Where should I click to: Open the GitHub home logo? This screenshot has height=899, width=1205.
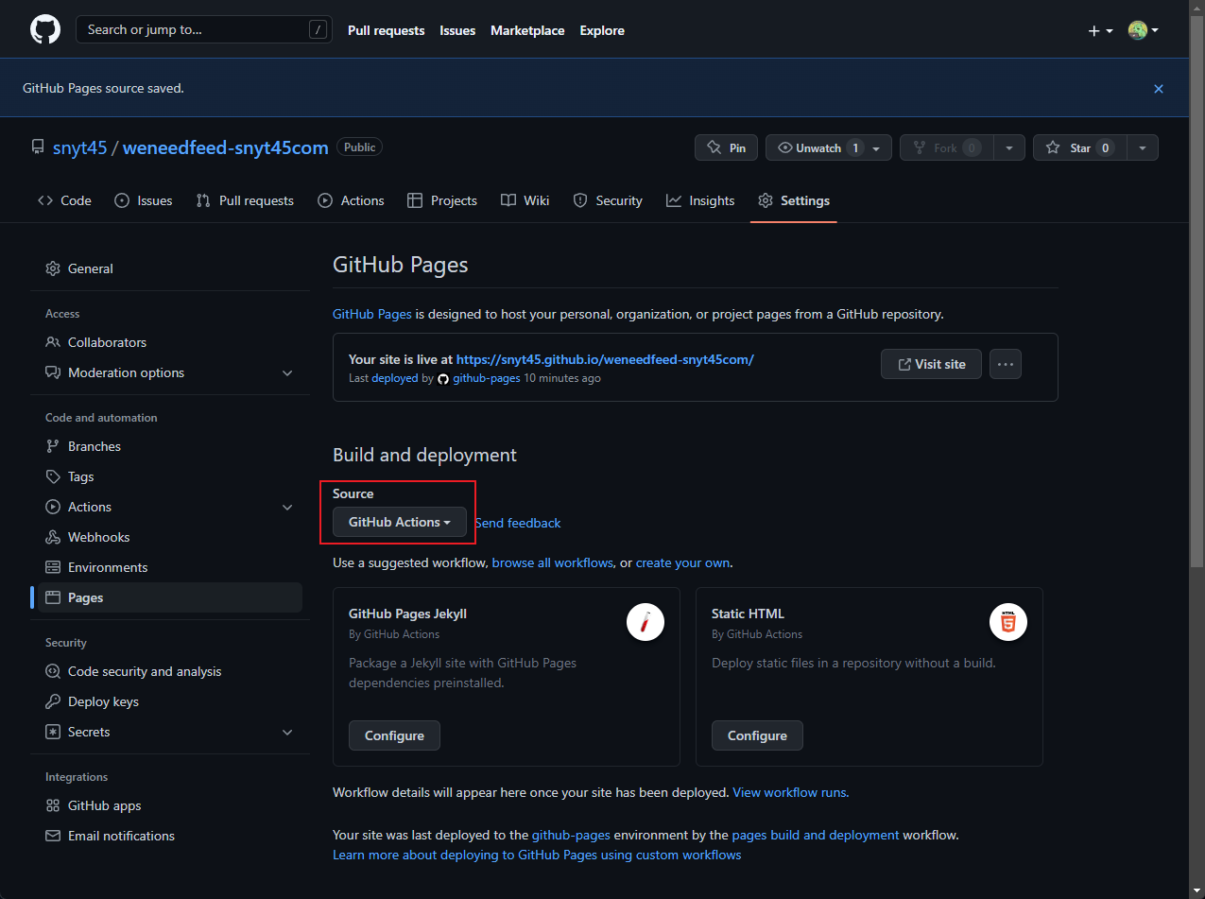[x=44, y=29]
